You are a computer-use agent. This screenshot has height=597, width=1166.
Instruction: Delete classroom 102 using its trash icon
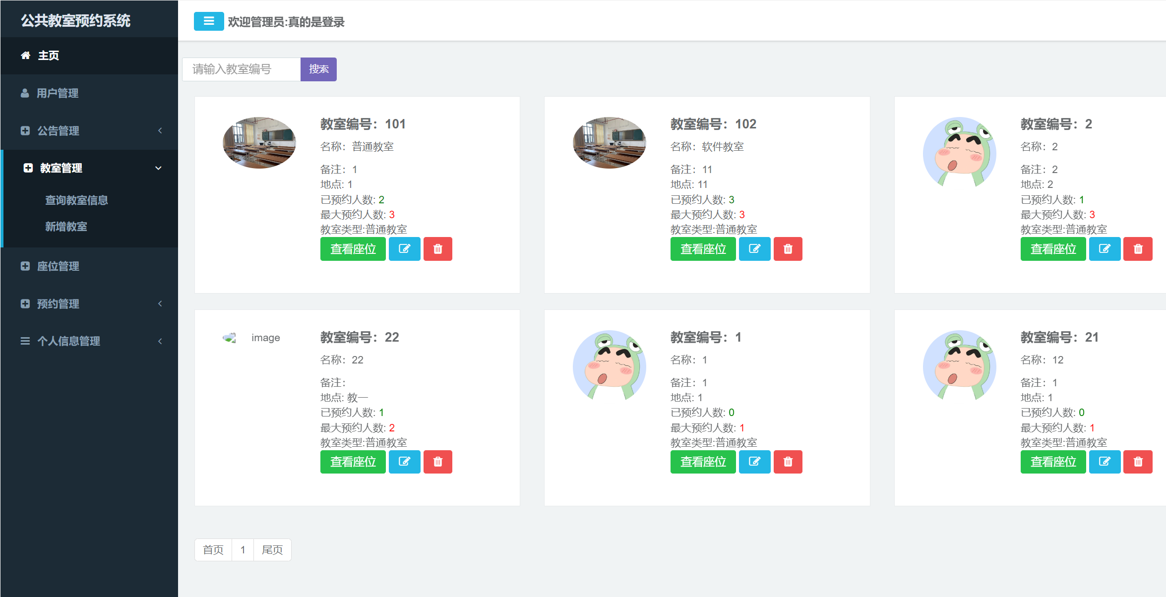788,249
